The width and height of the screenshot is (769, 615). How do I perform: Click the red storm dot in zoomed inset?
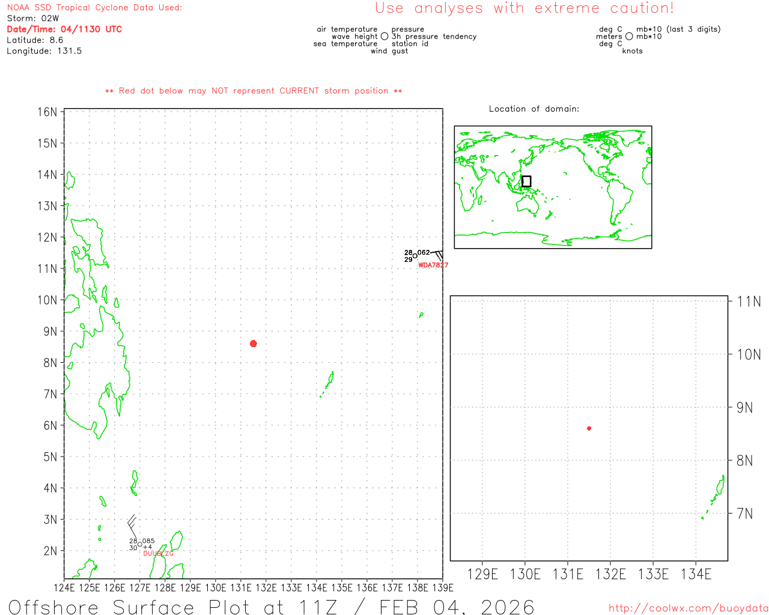click(x=589, y=428)
